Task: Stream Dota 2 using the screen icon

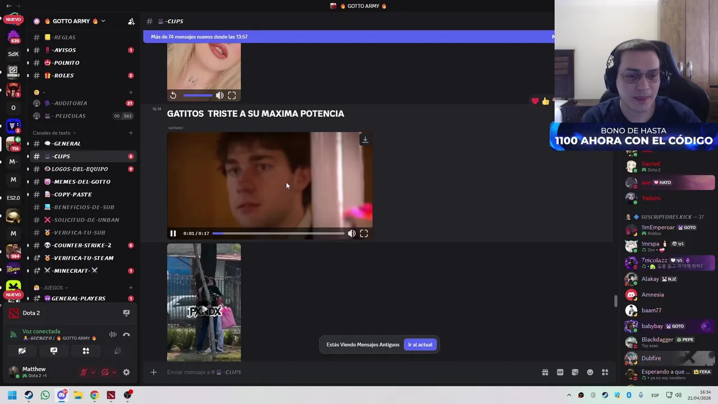Action: [x=126, y=313]
